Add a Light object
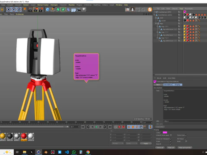 [x=84, y=9]
